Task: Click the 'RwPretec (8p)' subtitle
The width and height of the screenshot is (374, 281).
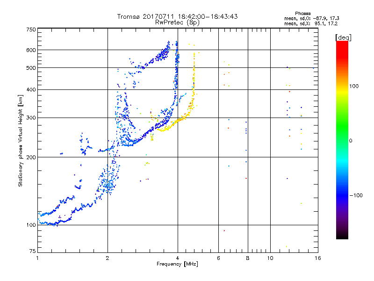Action: pos(177,22)
